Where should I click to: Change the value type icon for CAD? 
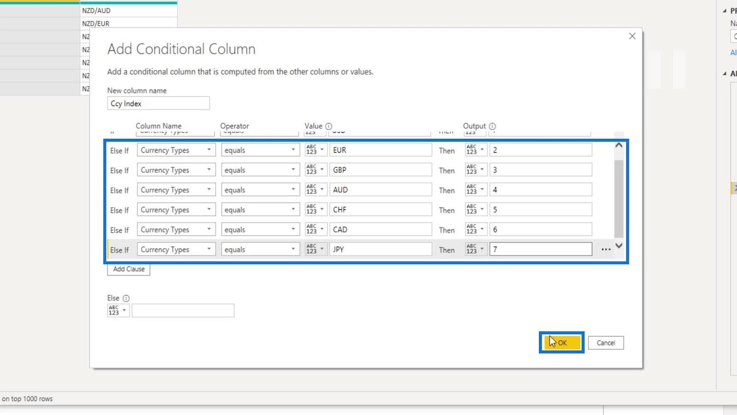[x=316, y=229]
